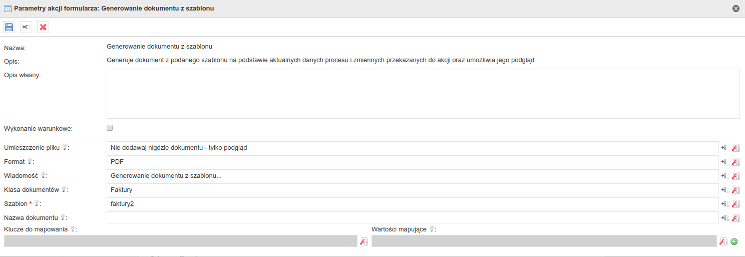Open the Klasa dokumentów field showing Faktury
Screen dimensions: 745x257
coord(412,190)
